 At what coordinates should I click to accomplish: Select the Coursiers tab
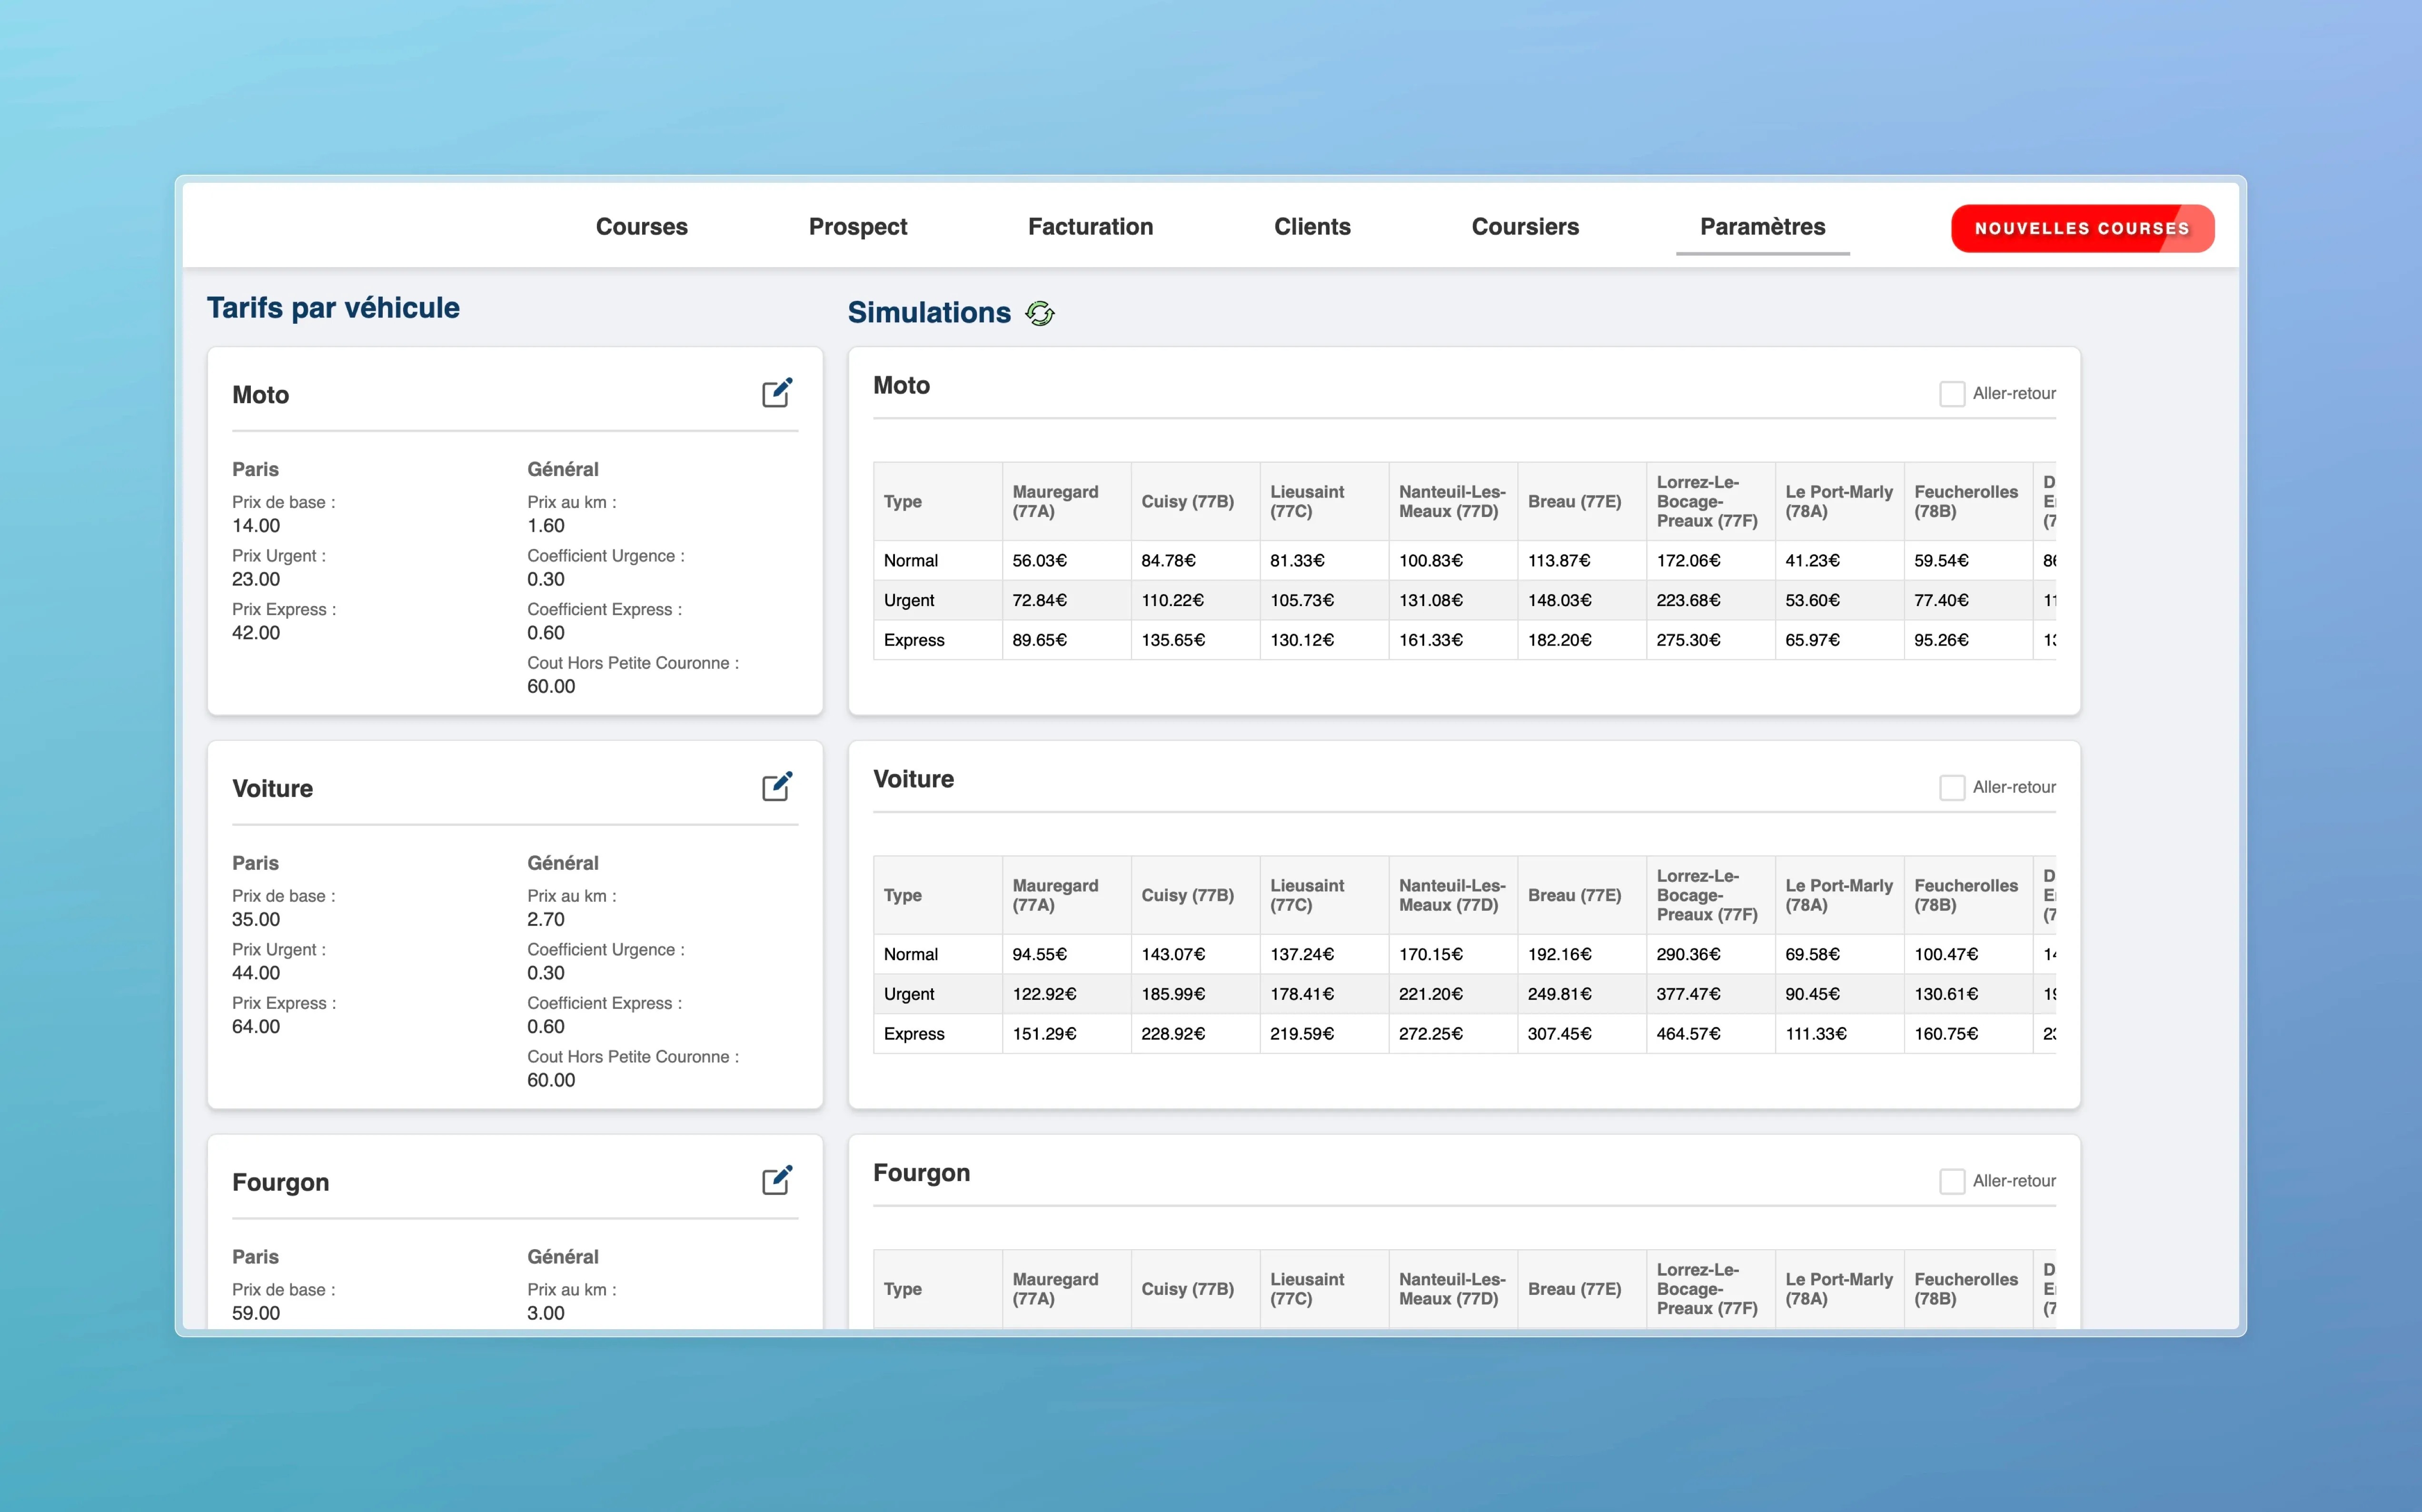click(1524, 227)
